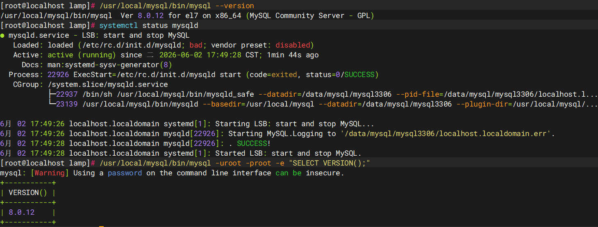This screenshot has width=598, height=227.
Task: Click the 'active (running)' status text
Action: 82,55
